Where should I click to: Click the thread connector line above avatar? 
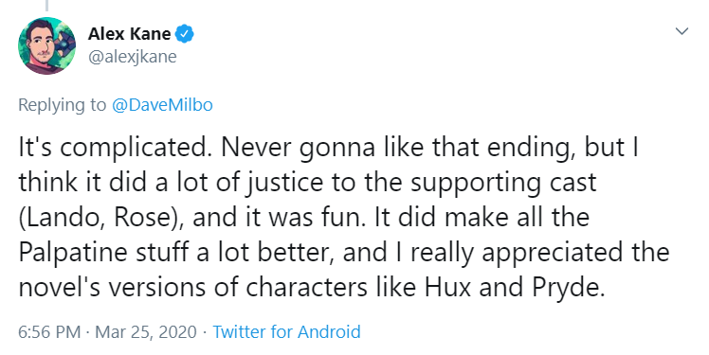pyautogui.click(x=46, y=5)
